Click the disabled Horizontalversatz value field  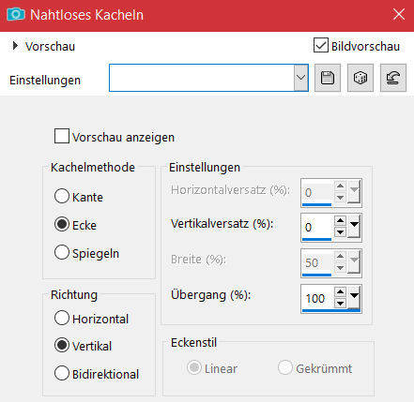pyautogui.click(x=317, y=192)
